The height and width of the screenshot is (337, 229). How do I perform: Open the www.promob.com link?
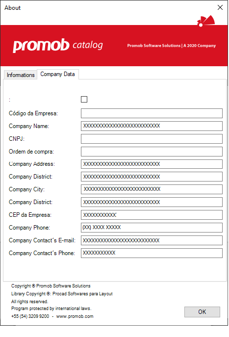tap(75, 316)
